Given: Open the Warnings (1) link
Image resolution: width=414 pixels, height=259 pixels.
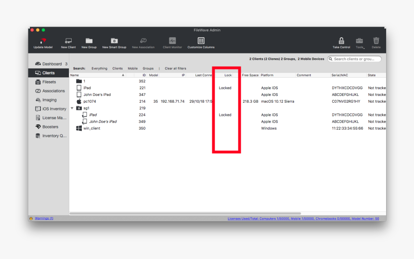Looking at the screenshot, I should (x=44, y=218).
